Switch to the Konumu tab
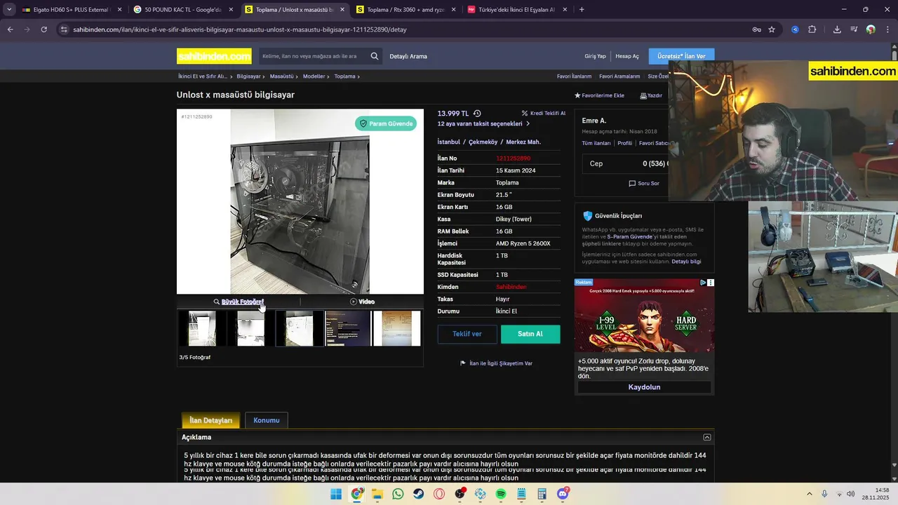Screen dimensions: 898x505 pos(267,420)
